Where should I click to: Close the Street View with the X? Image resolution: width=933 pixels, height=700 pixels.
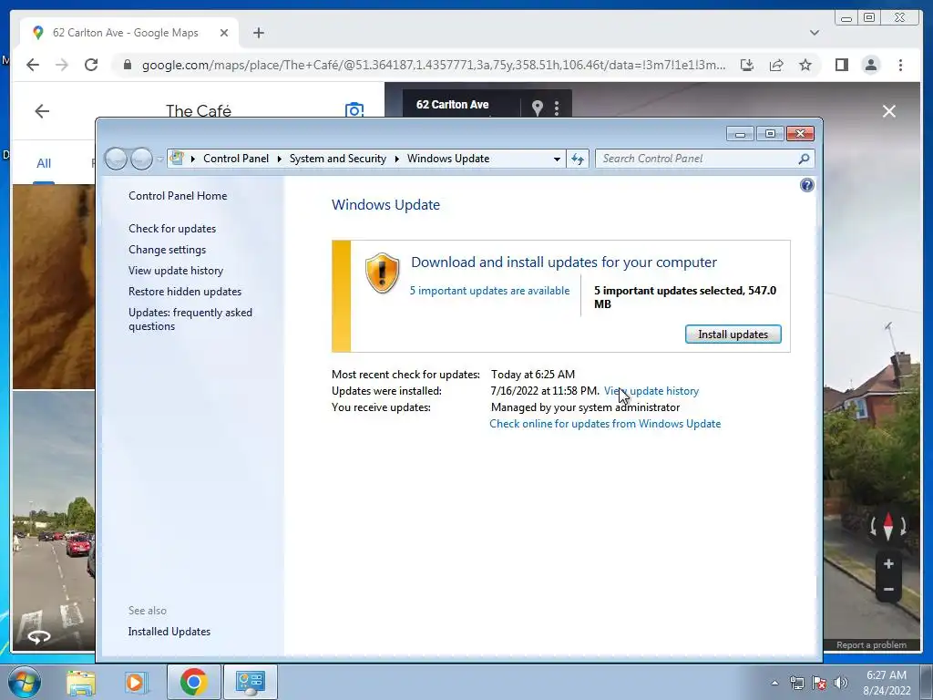(889, 111)
